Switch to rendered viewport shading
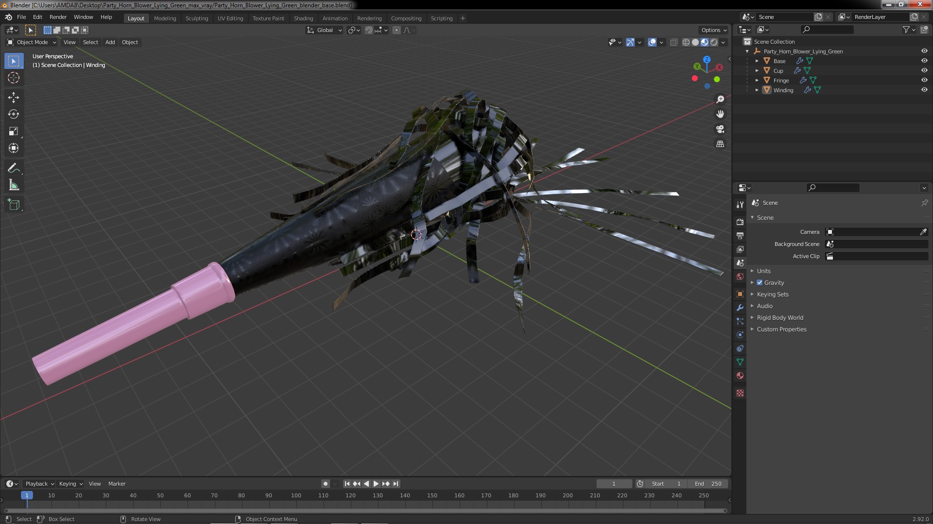Viewport: 933px width, 524px height. point(714,43)
